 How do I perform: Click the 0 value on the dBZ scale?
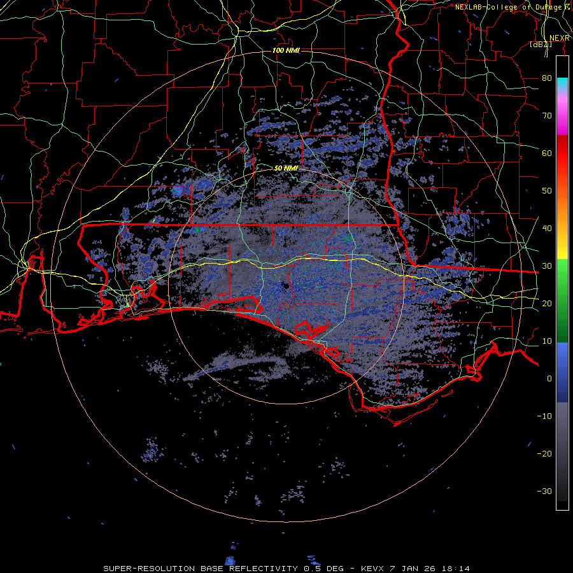tap(549, 379)
